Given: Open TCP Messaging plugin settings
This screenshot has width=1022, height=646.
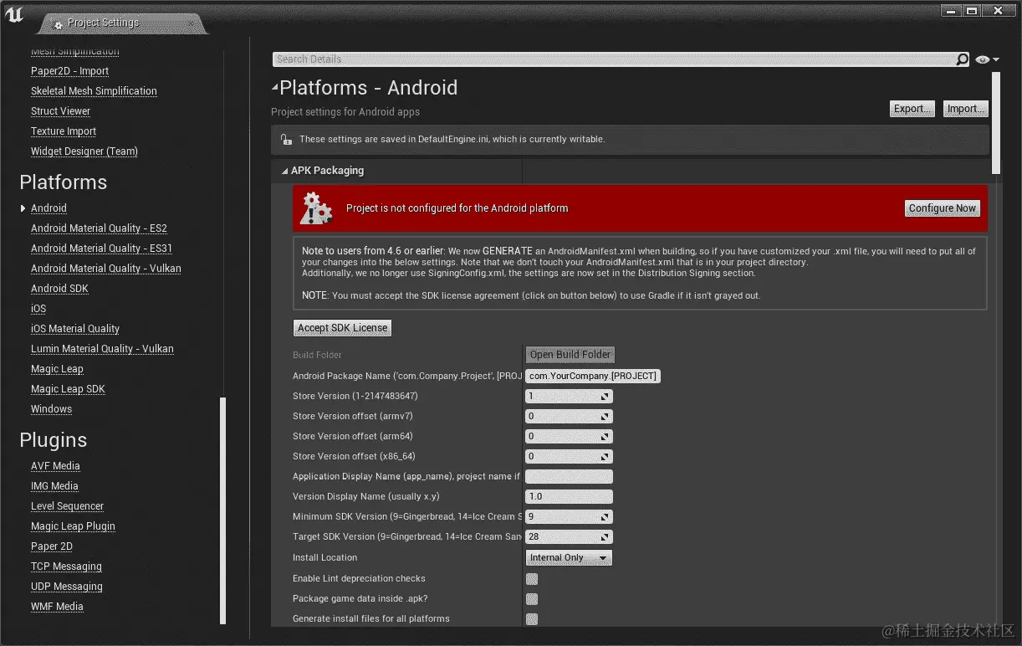Looking at the screenshot, I should (66, 567).
